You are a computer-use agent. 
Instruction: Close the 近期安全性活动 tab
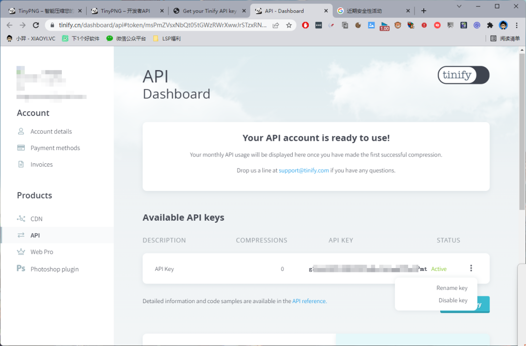[x=408, y=11]
